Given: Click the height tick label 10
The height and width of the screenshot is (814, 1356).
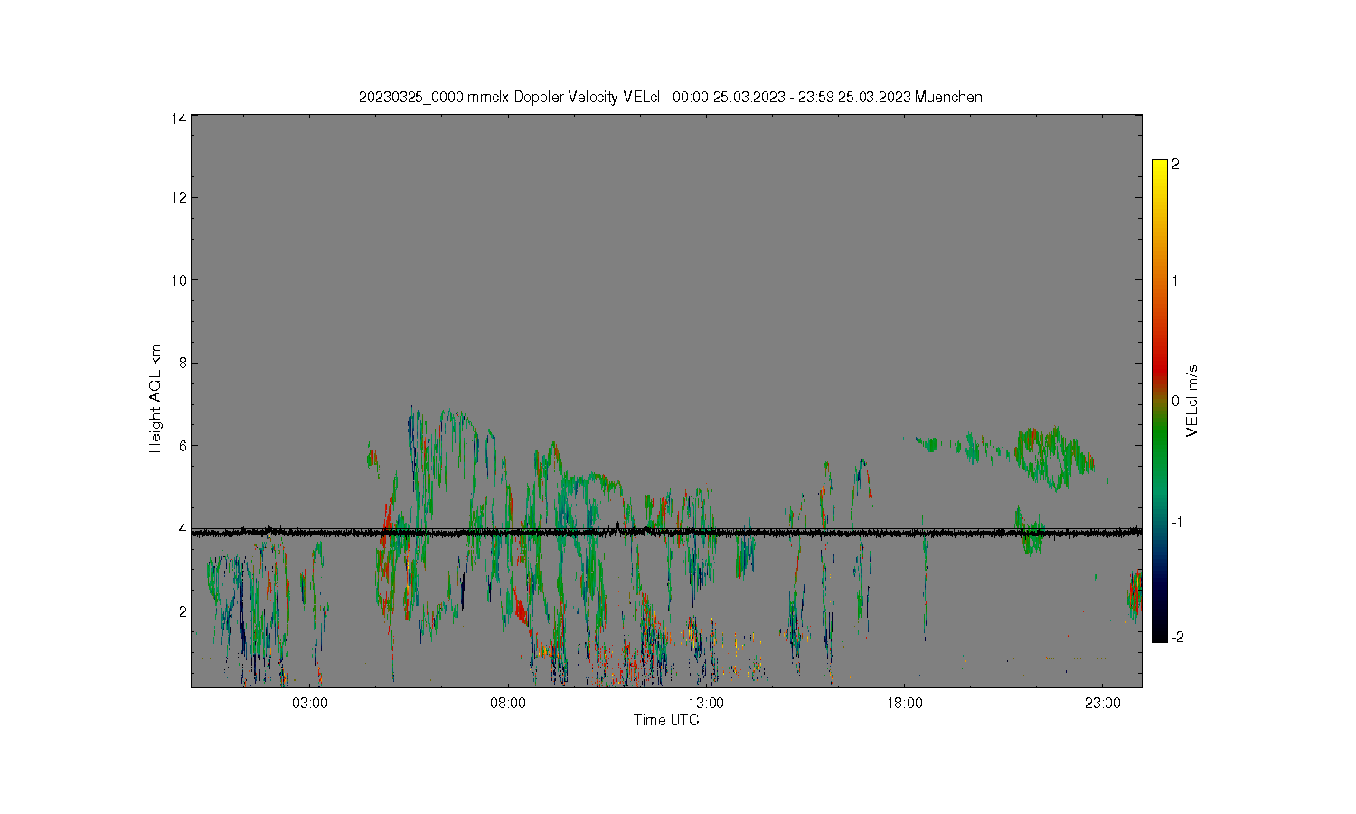Looking at the screenshot, I should [x=179, y=280].
